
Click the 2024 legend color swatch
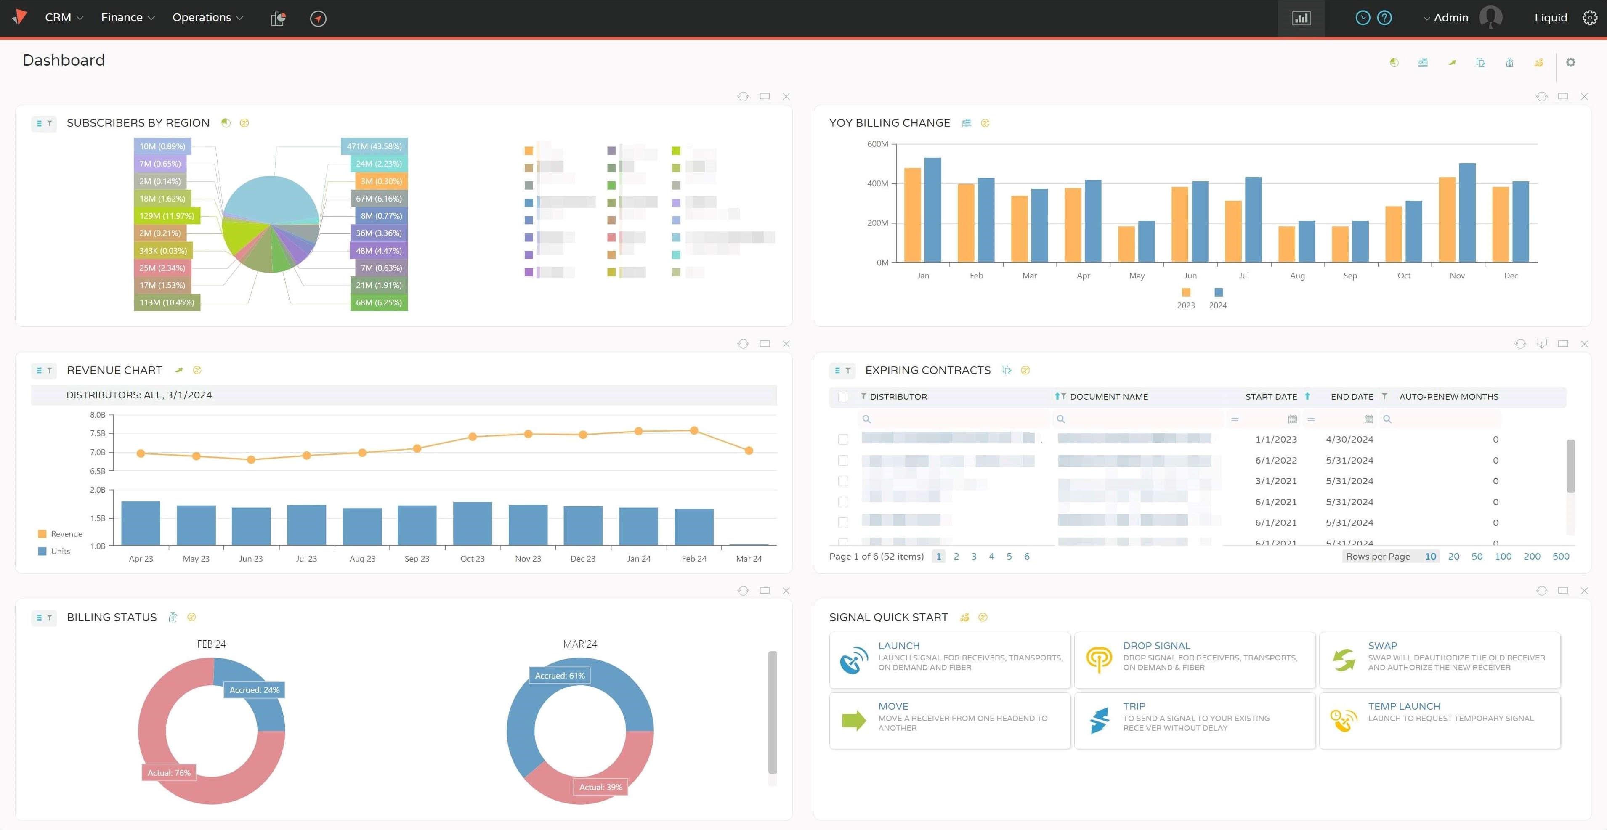(1218, 292)
